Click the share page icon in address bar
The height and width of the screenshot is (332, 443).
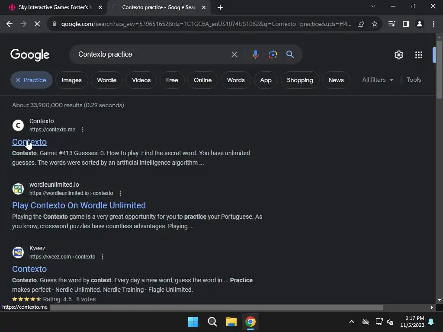click(x=361, y=24)
